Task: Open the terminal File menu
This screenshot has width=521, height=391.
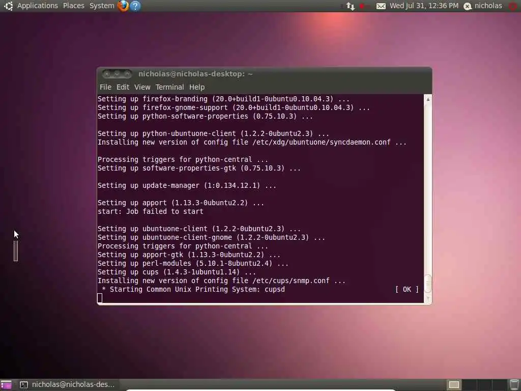Action: (x=105, y=87)
